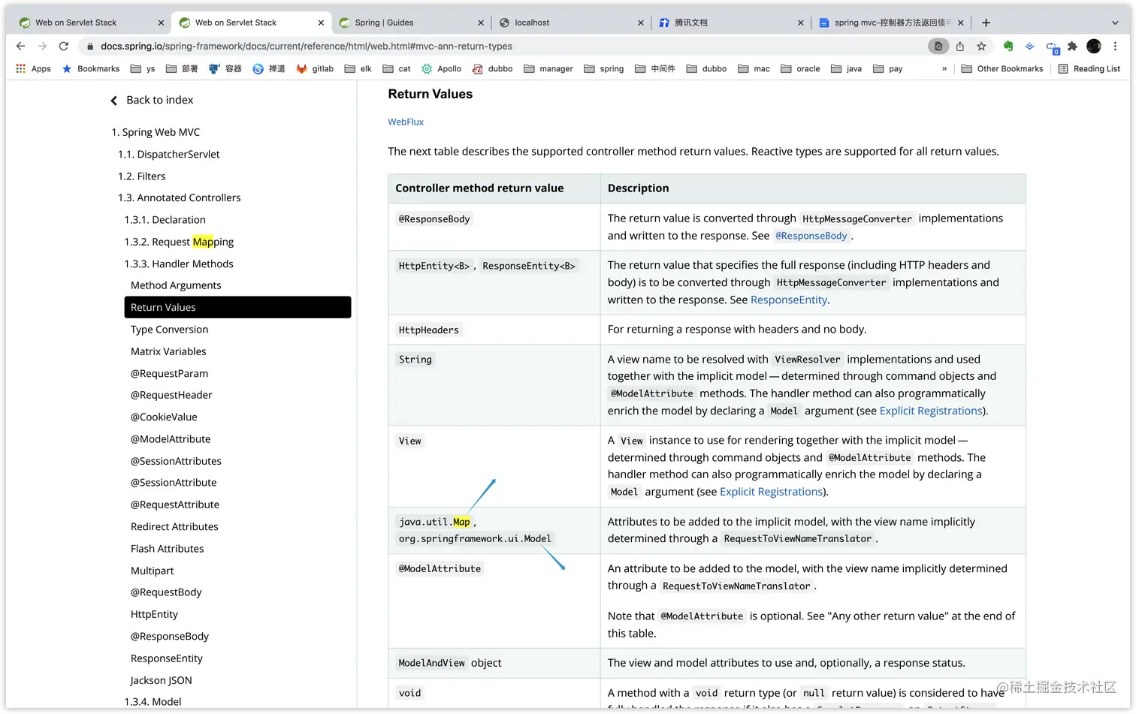
Task: Click the lock icon in address bar
Action: pos(90,47)
